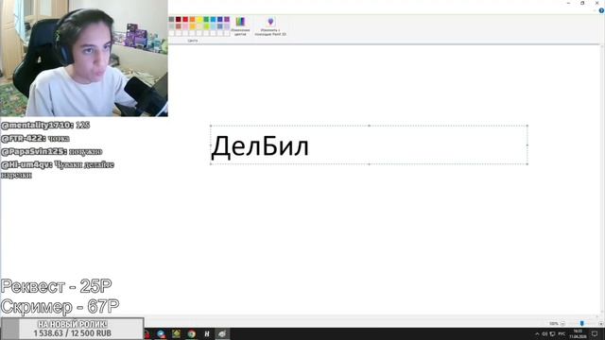Switch the РУС input language

[x=562, y=333]
